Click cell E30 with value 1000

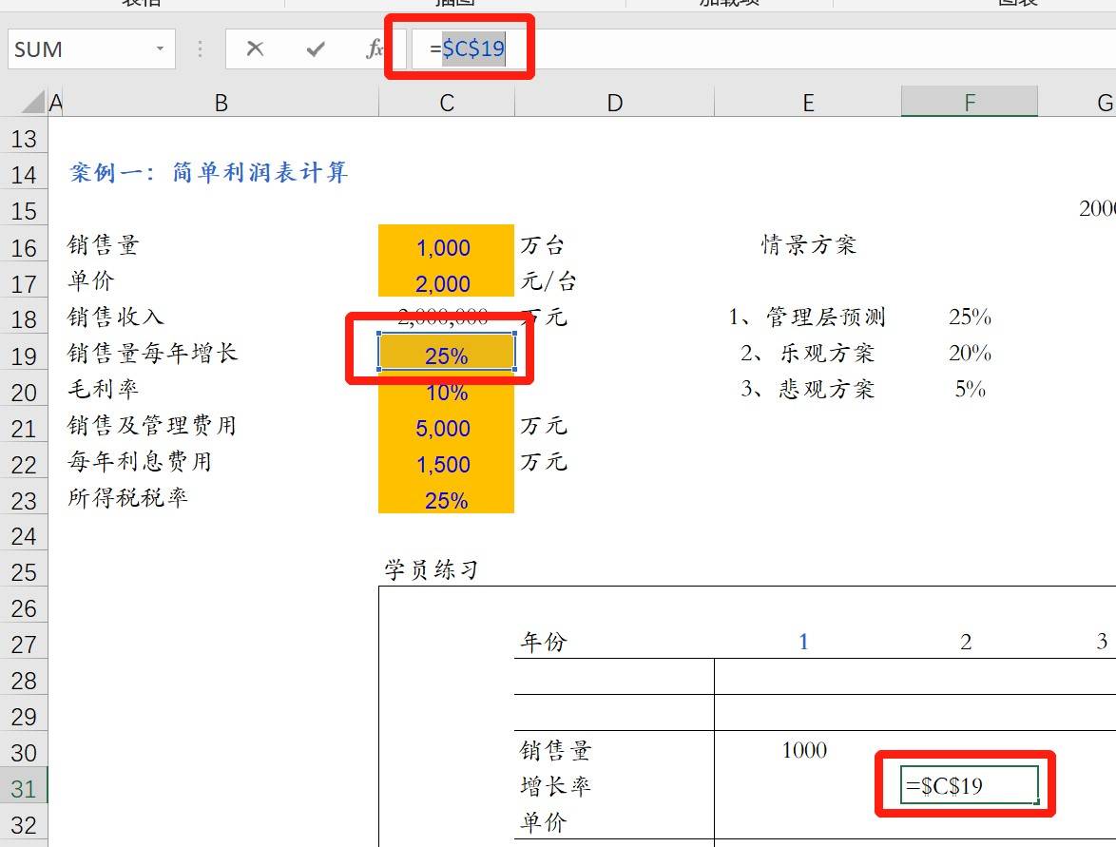pyautogui.click(x=804, y=750)
